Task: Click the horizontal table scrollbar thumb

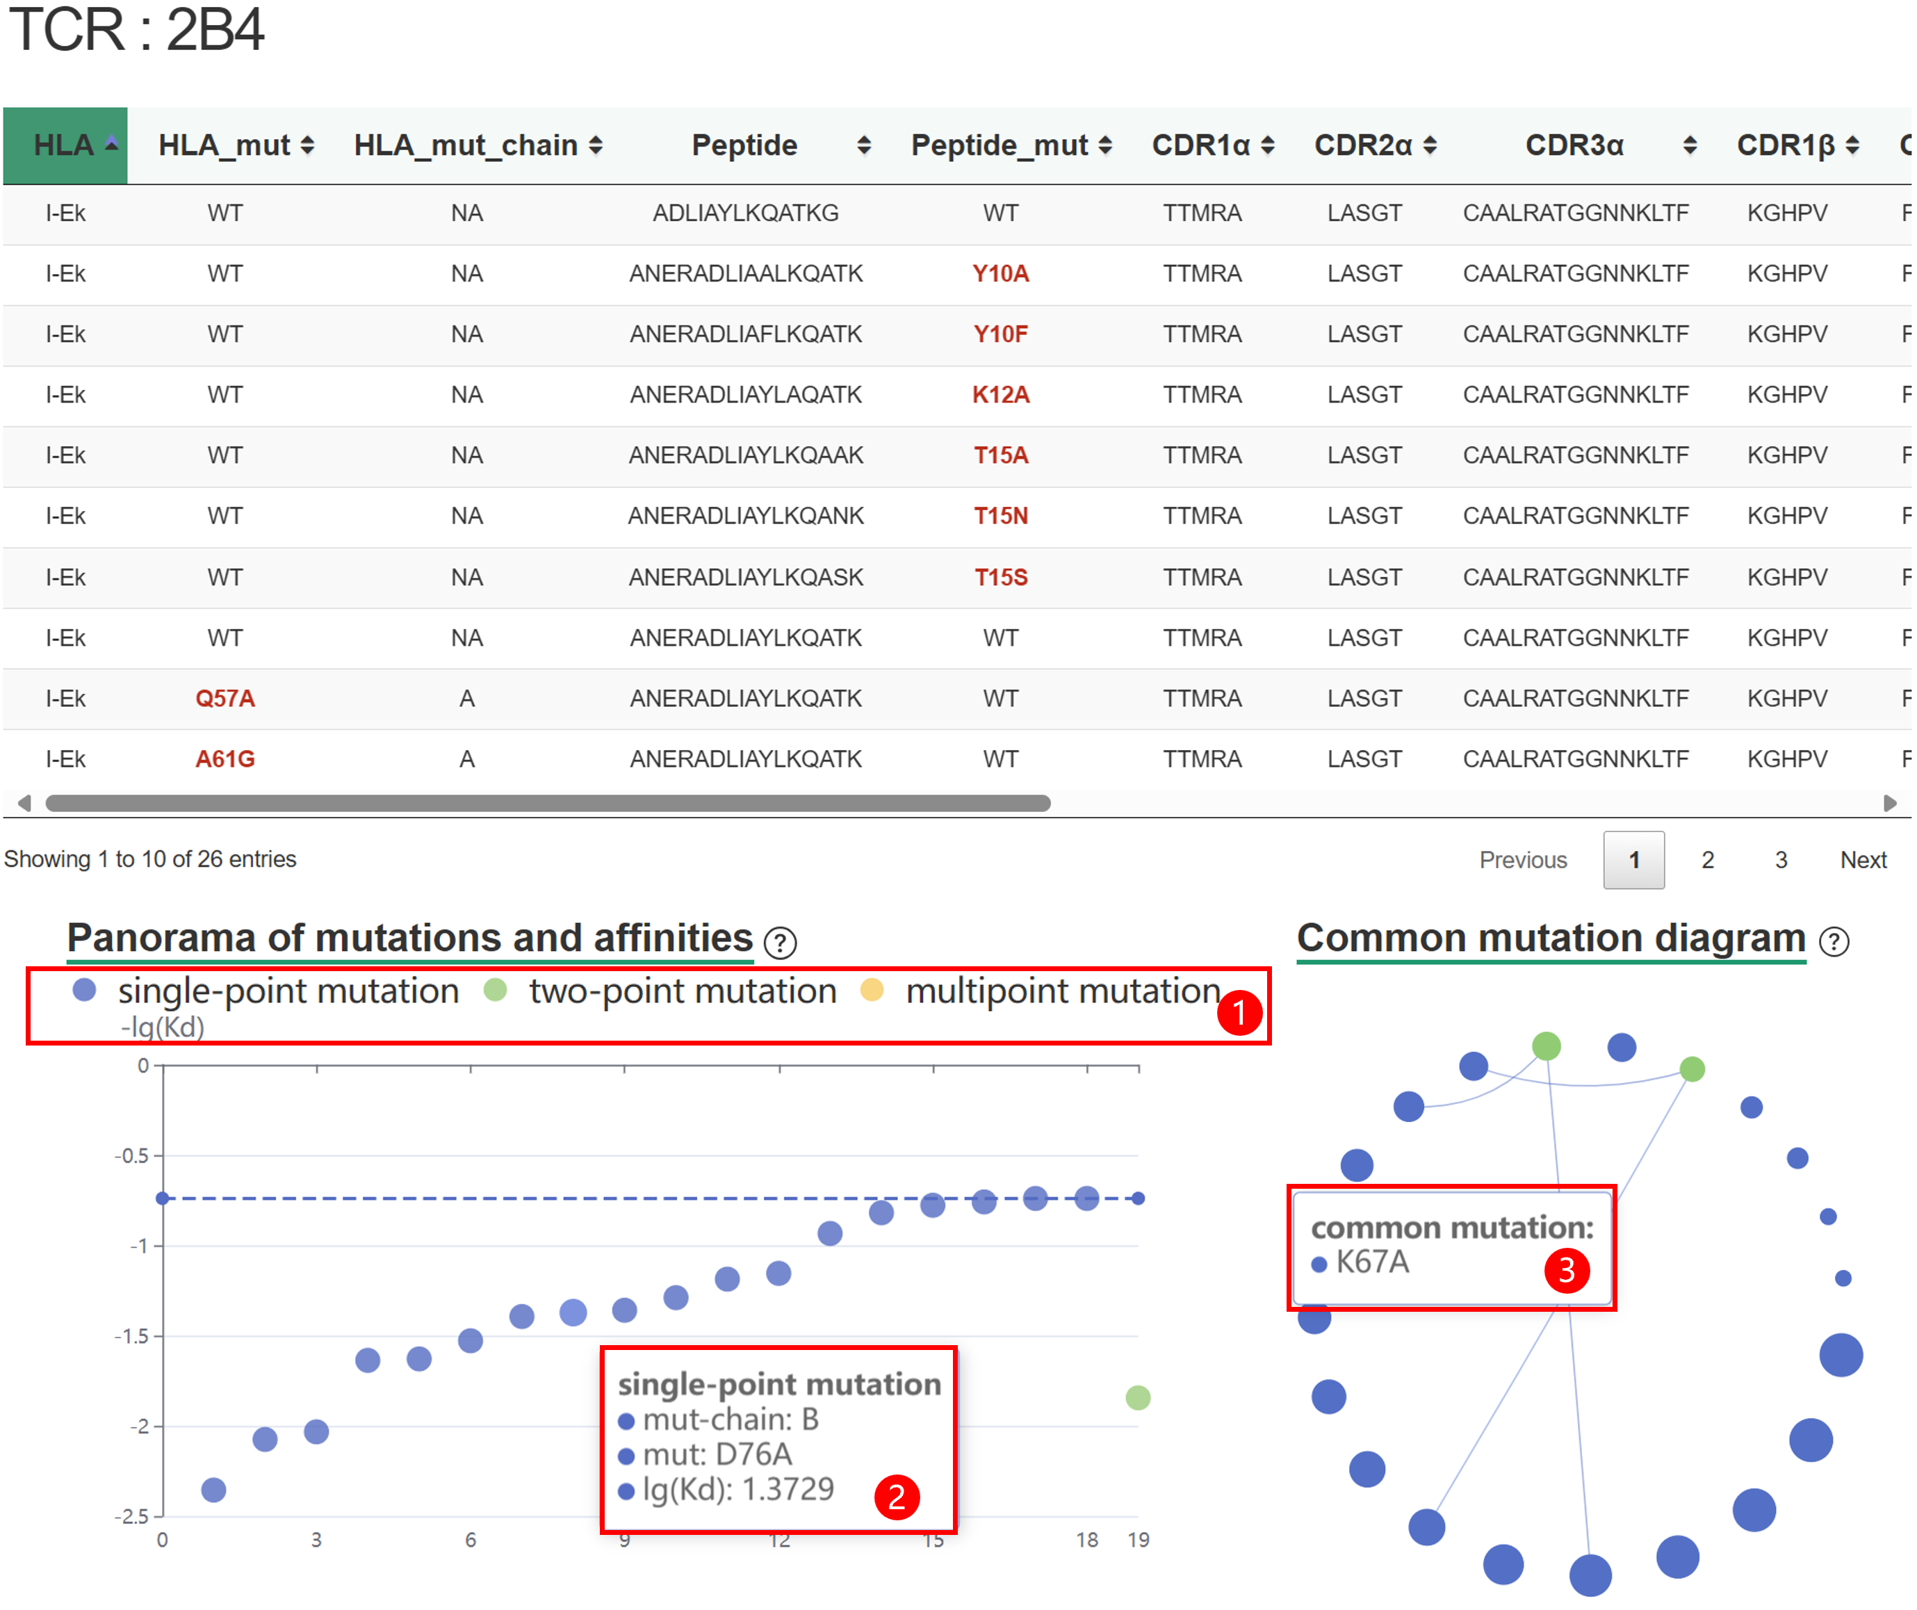Action: click(548, 803)
